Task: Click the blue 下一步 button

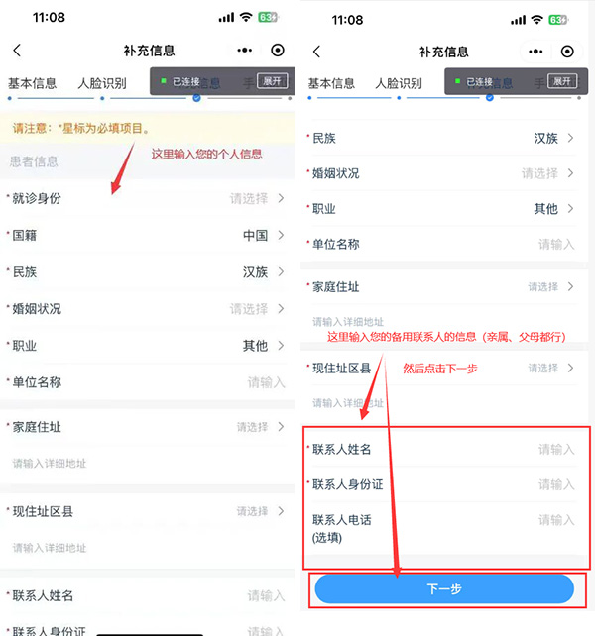Action: click(x=444, y=588)
